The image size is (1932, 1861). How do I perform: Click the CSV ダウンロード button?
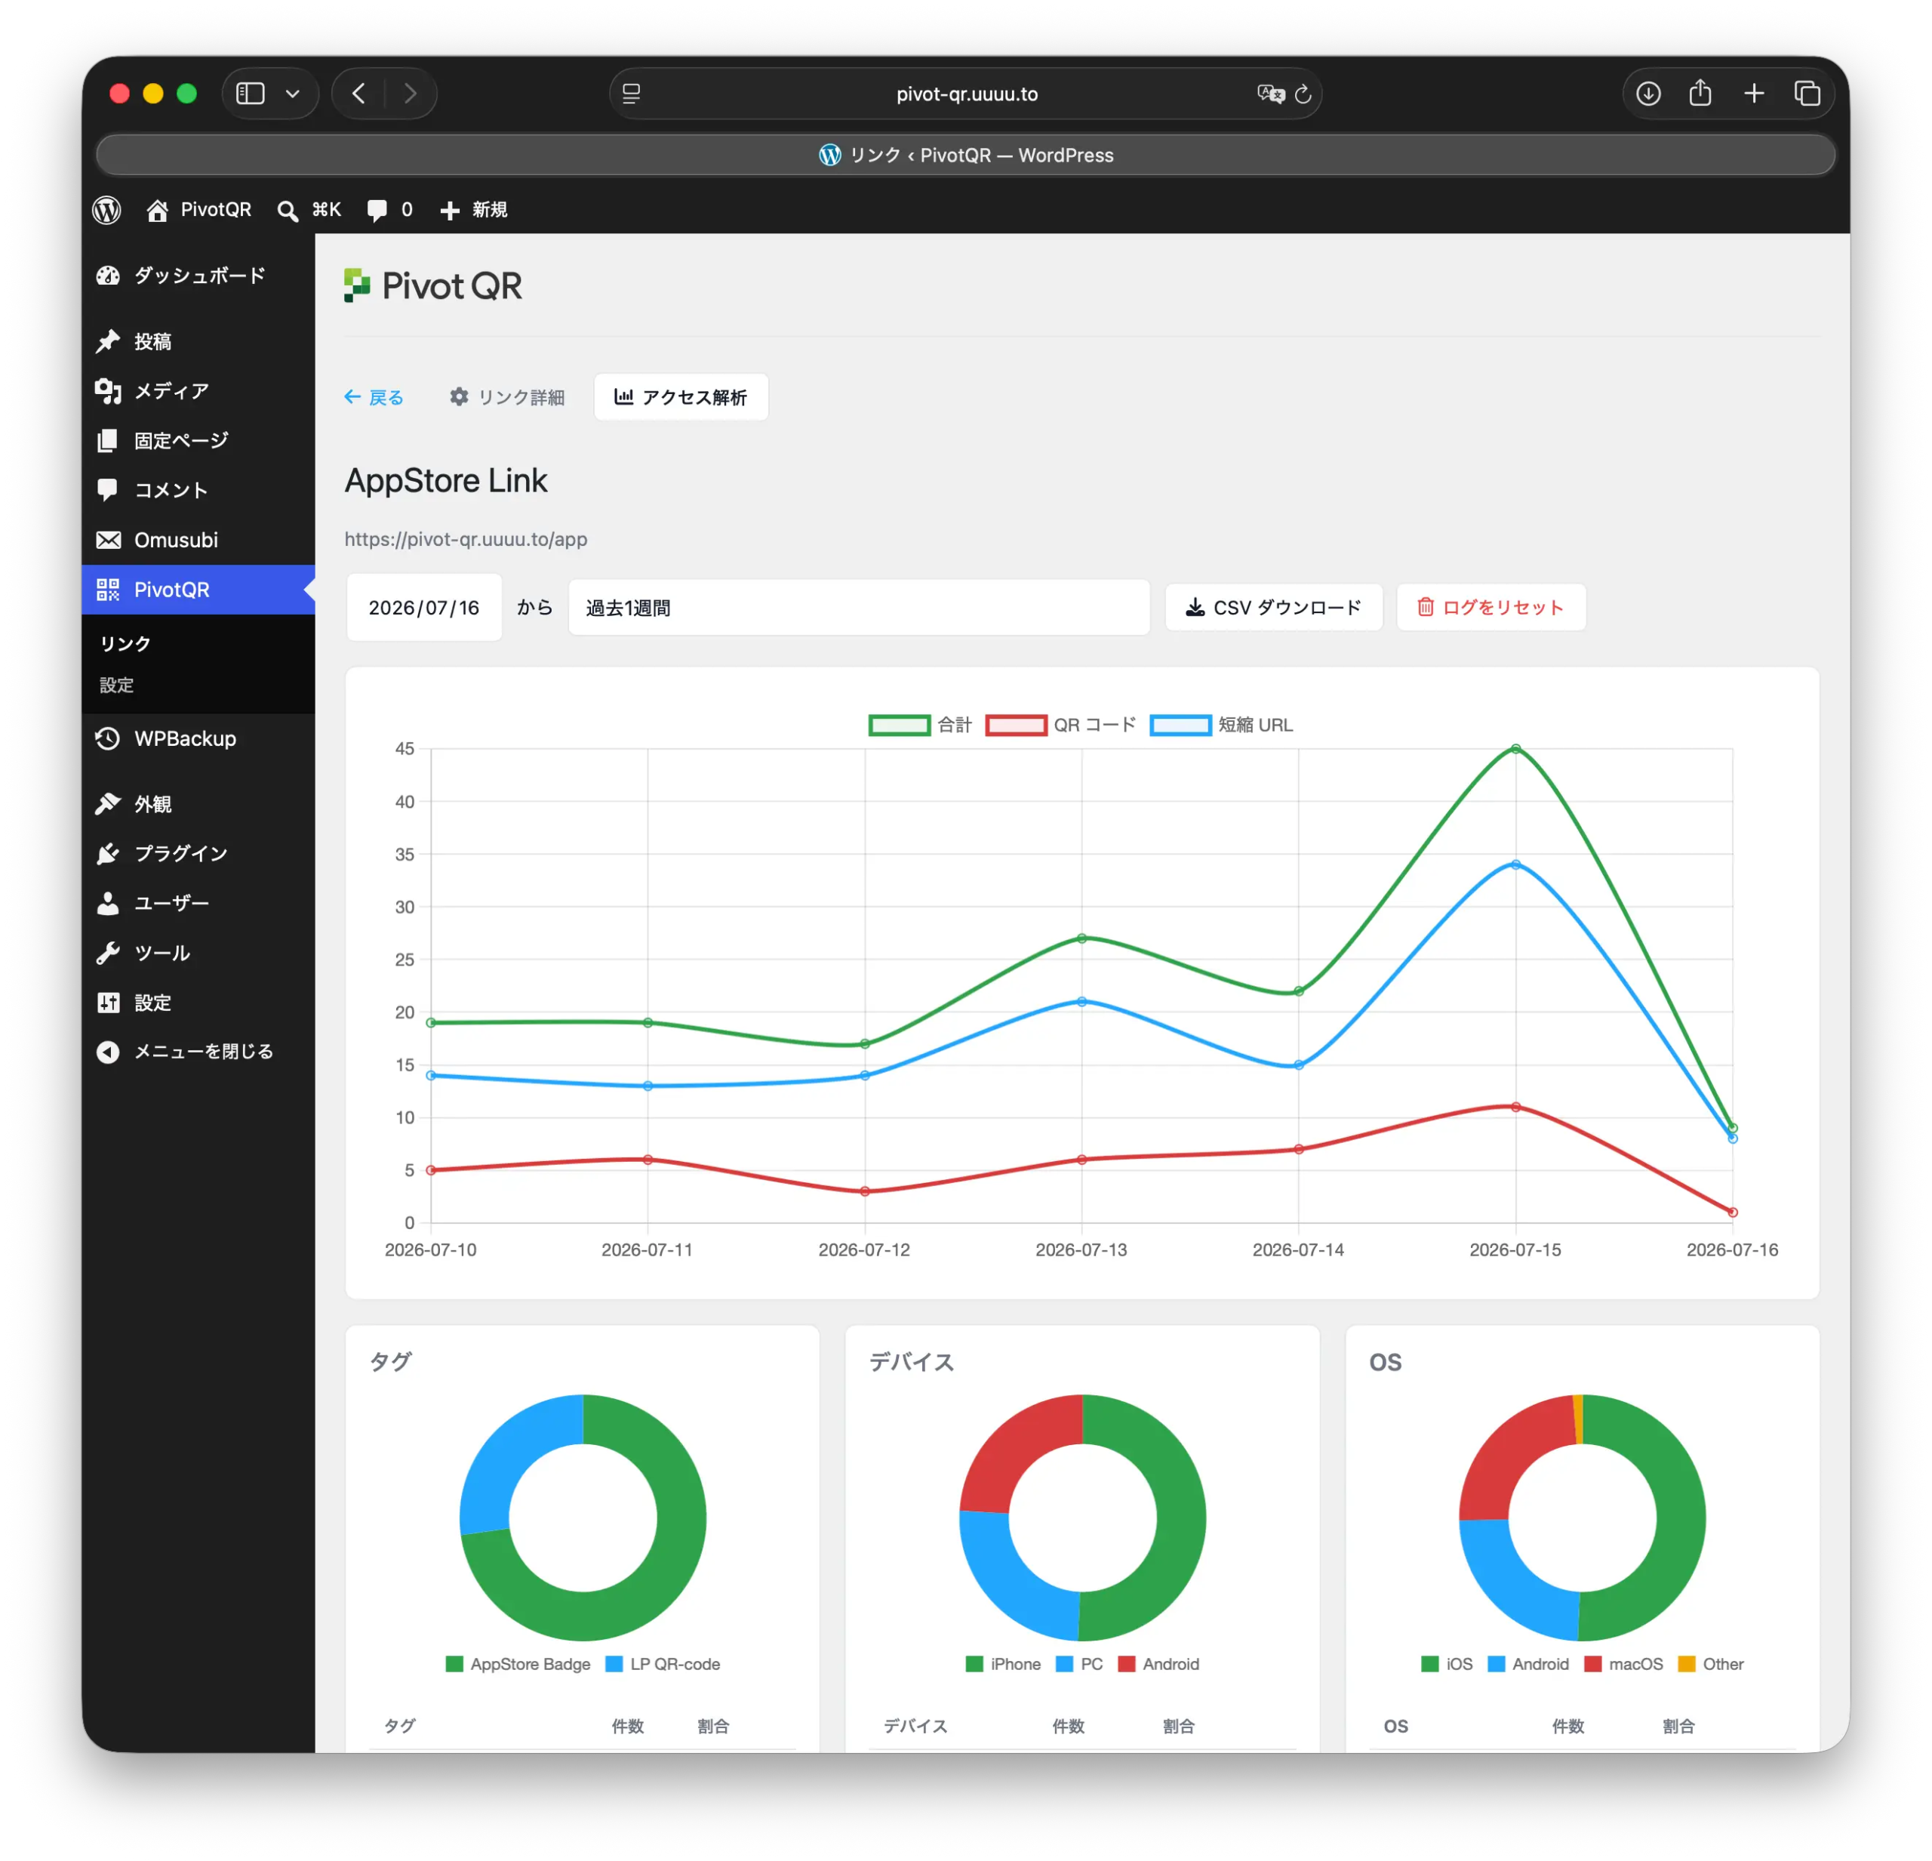point(1274,608)
